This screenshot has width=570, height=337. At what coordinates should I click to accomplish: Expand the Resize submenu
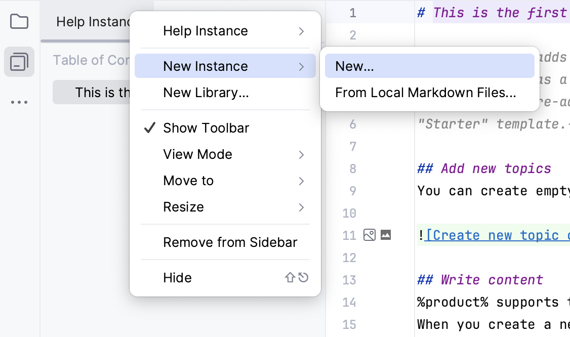coord(184,207)
